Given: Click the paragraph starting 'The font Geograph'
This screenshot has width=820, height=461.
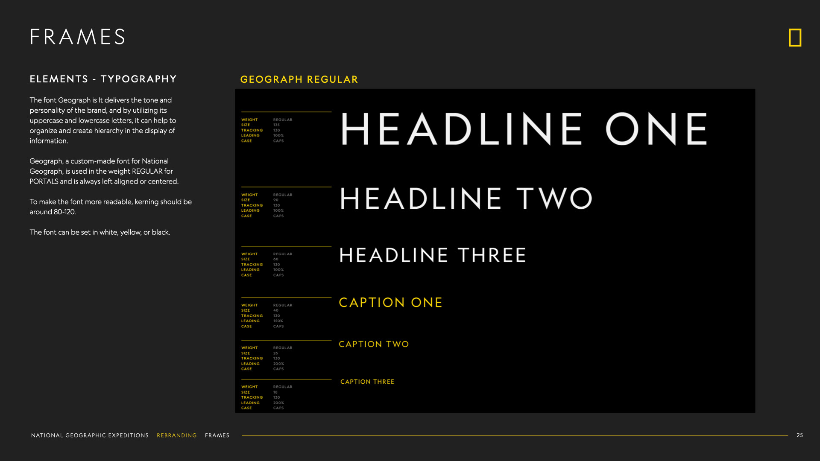Looking at the screenshot, I should coord(102,120).
